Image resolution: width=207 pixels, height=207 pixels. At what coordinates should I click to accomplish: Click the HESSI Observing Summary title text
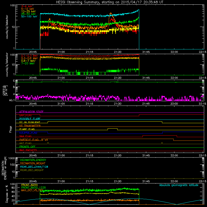pyautogui.click(x=109, y=2)
